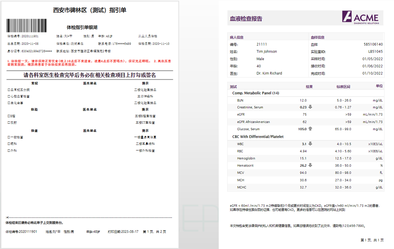Click the 三楼CT室检查 hint
This screenshot has height=249, width=394.
pyautogui.click(x=145, y=123)
